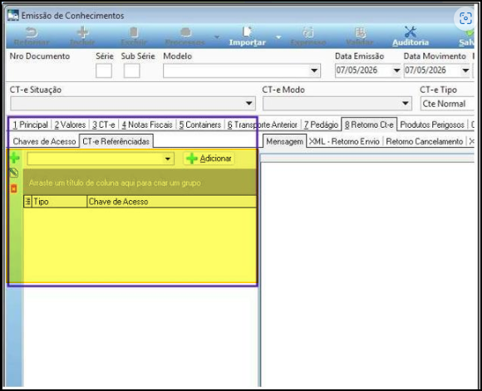Click the Adicionar button
The image size is (482, 391).
(x=209, y=159)
